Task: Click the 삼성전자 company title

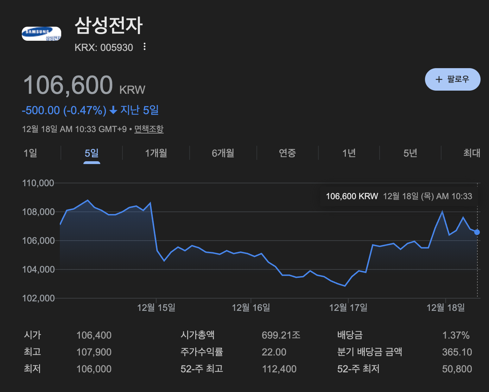Action: tap(109, 26)
